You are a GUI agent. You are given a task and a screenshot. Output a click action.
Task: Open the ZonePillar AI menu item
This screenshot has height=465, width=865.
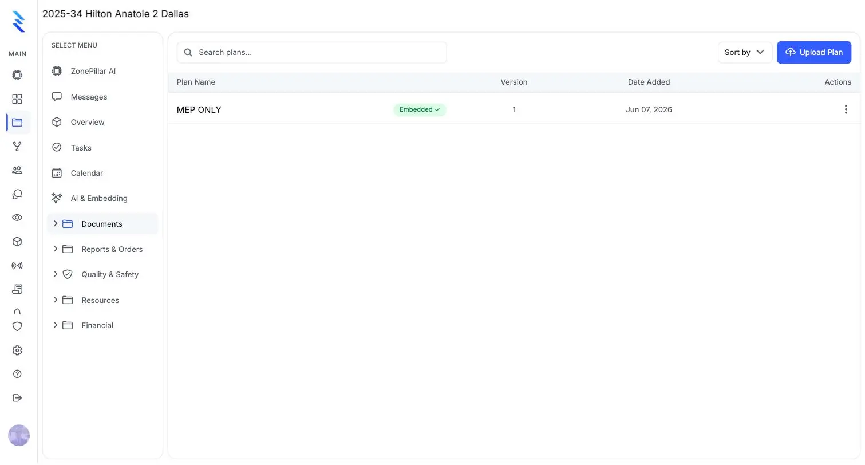pos(102,72)
